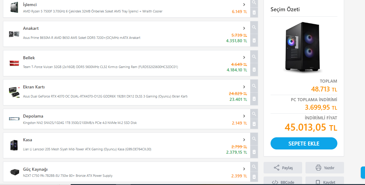The height and width of the screenshot is (185, 365).
Task: Click the Bellek category heading
Action: click(29, 58)
